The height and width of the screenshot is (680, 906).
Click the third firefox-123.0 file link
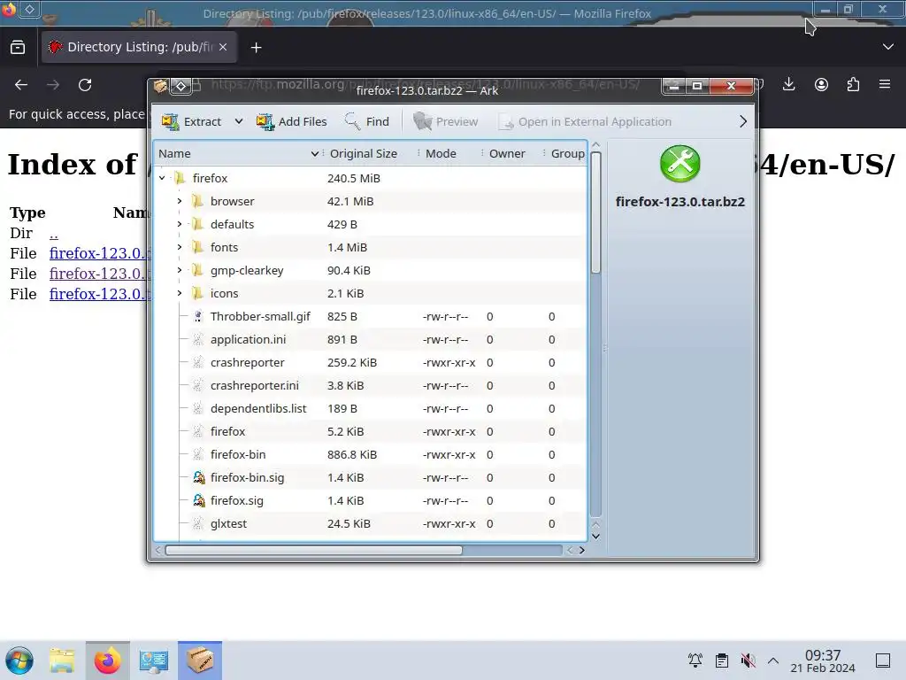[x=100, y=294]
